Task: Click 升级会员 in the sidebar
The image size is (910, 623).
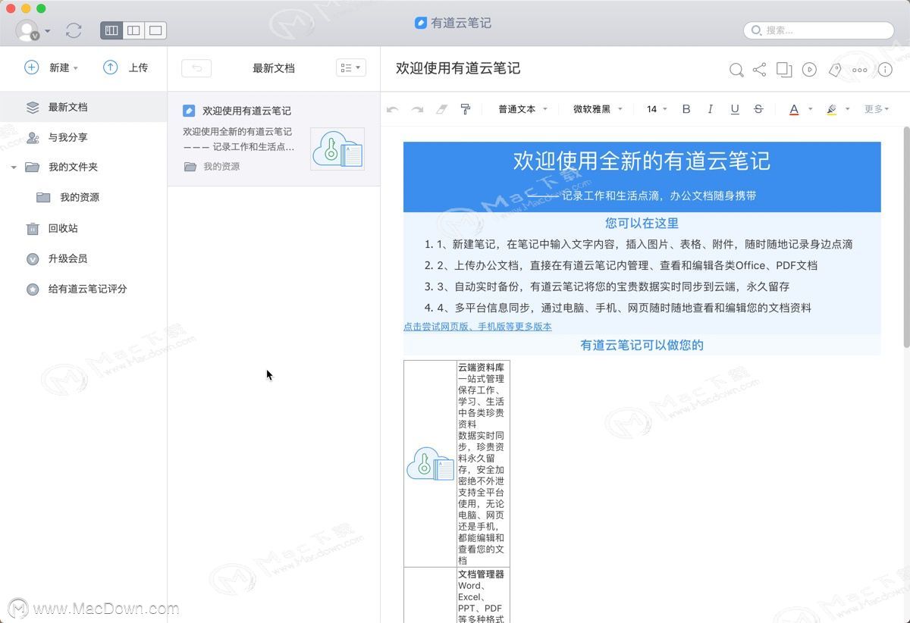Action: pos(83,258)
